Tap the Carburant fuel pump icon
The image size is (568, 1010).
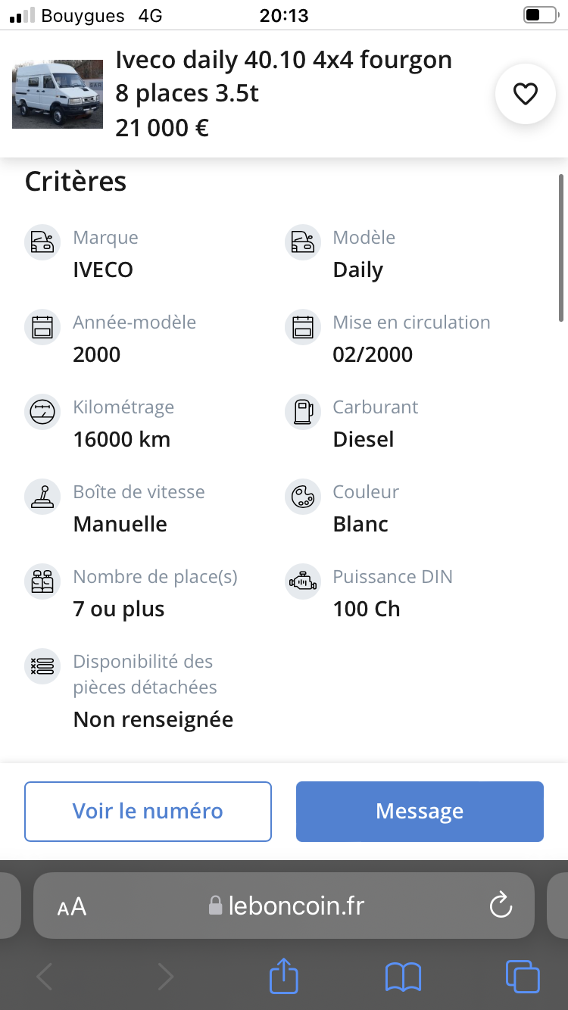[x=302, y=412]
